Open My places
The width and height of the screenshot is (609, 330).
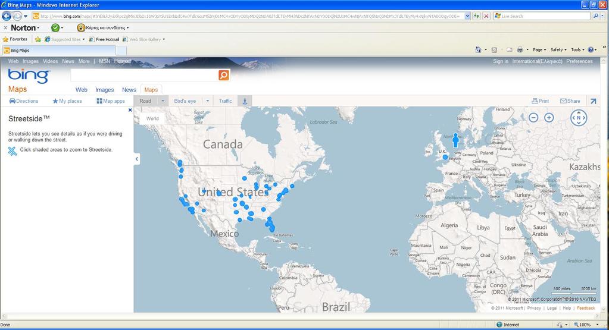coord(67,101)
